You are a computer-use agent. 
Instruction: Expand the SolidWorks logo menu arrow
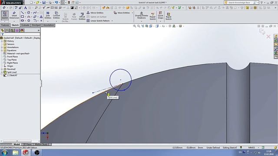(x=23, y=3)
